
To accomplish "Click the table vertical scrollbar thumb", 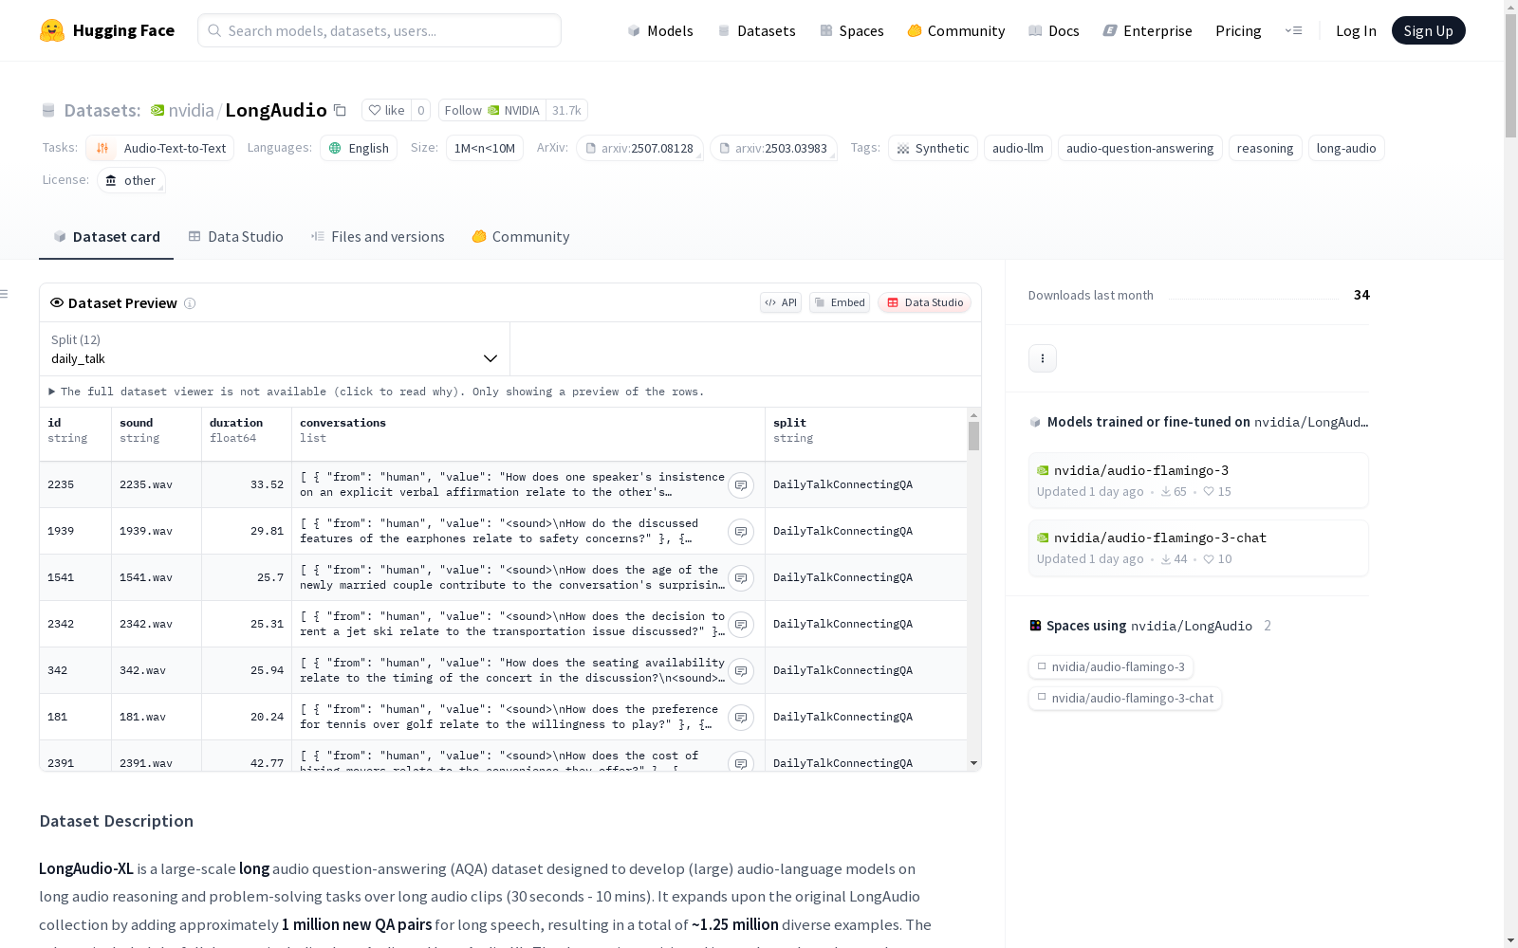I will 973,436.
